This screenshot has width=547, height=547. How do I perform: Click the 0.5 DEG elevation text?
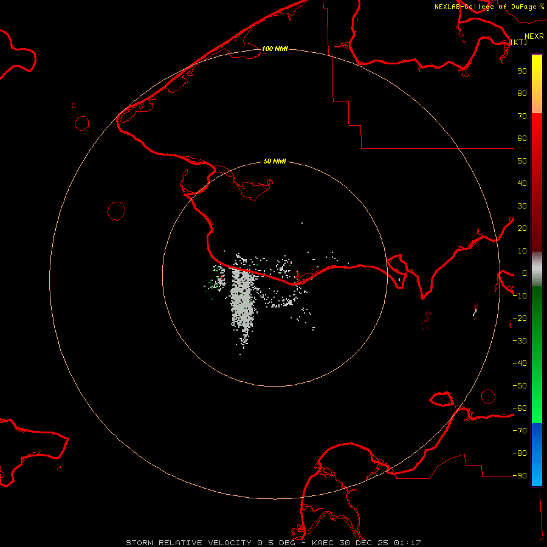276,543
